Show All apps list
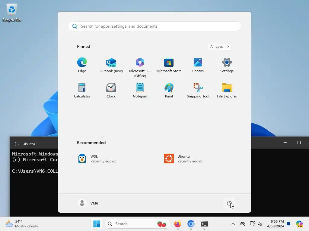The width and height of the screenshot is (309, 231). (220, 47)
